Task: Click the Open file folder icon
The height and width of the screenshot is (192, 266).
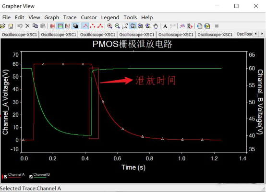Action: click(3, 26)
